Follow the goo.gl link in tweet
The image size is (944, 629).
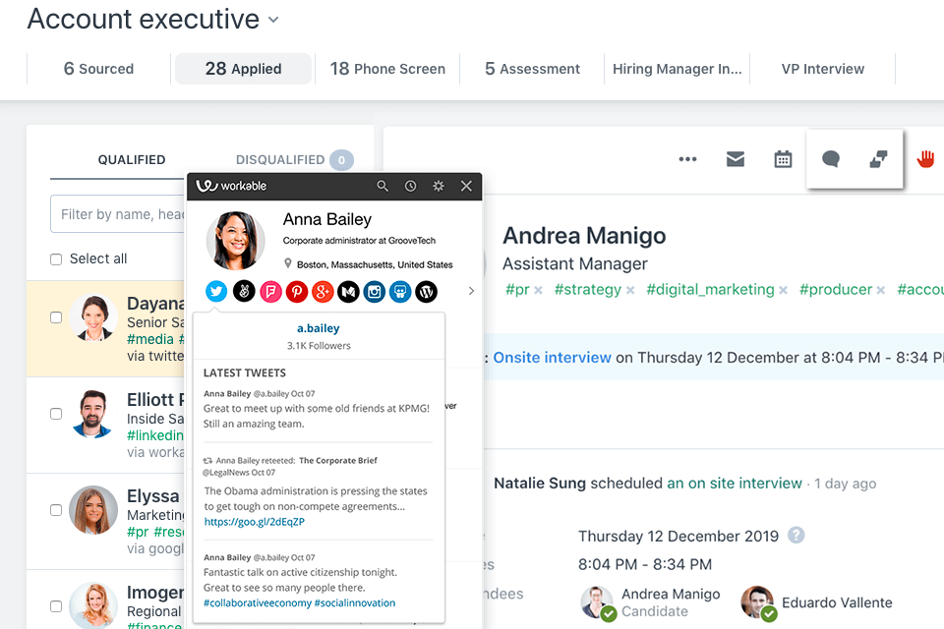pos(254,522)
